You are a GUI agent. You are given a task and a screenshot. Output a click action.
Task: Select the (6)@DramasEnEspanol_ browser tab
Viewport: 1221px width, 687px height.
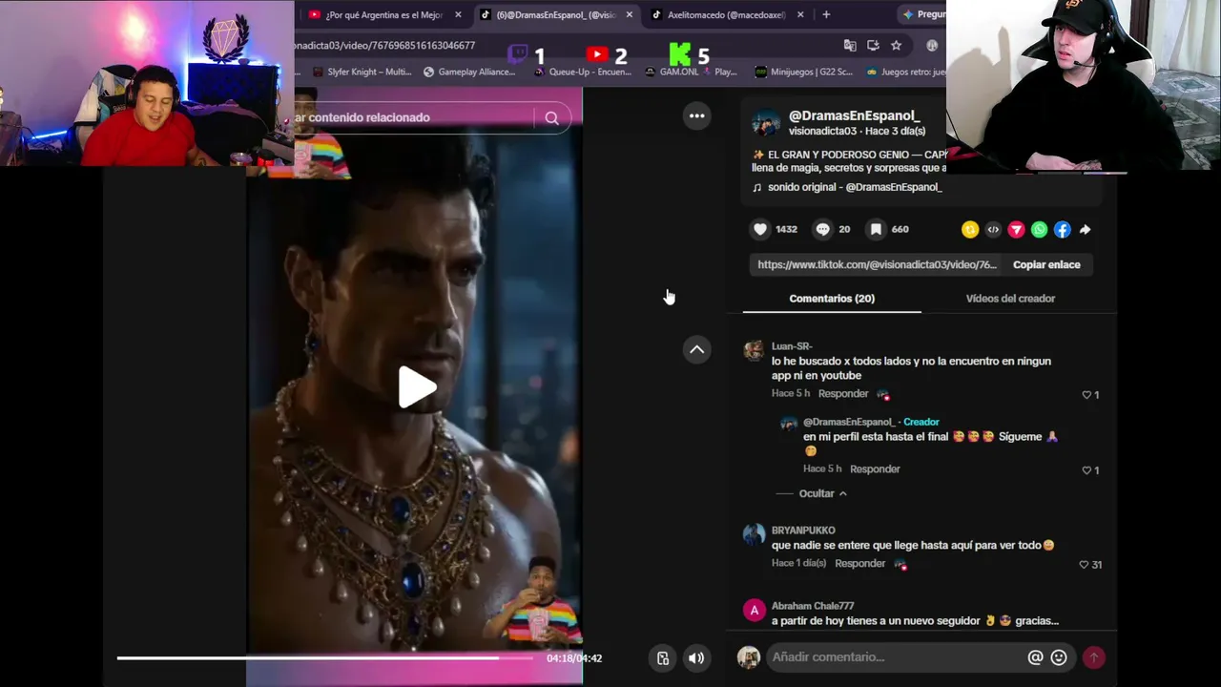click(556, 14)
